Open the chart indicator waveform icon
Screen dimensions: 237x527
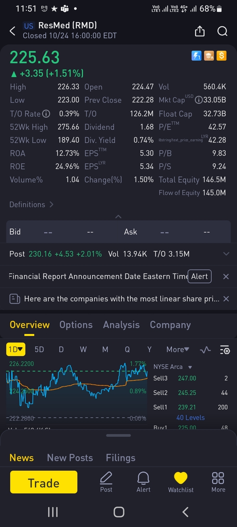[205, 350]
